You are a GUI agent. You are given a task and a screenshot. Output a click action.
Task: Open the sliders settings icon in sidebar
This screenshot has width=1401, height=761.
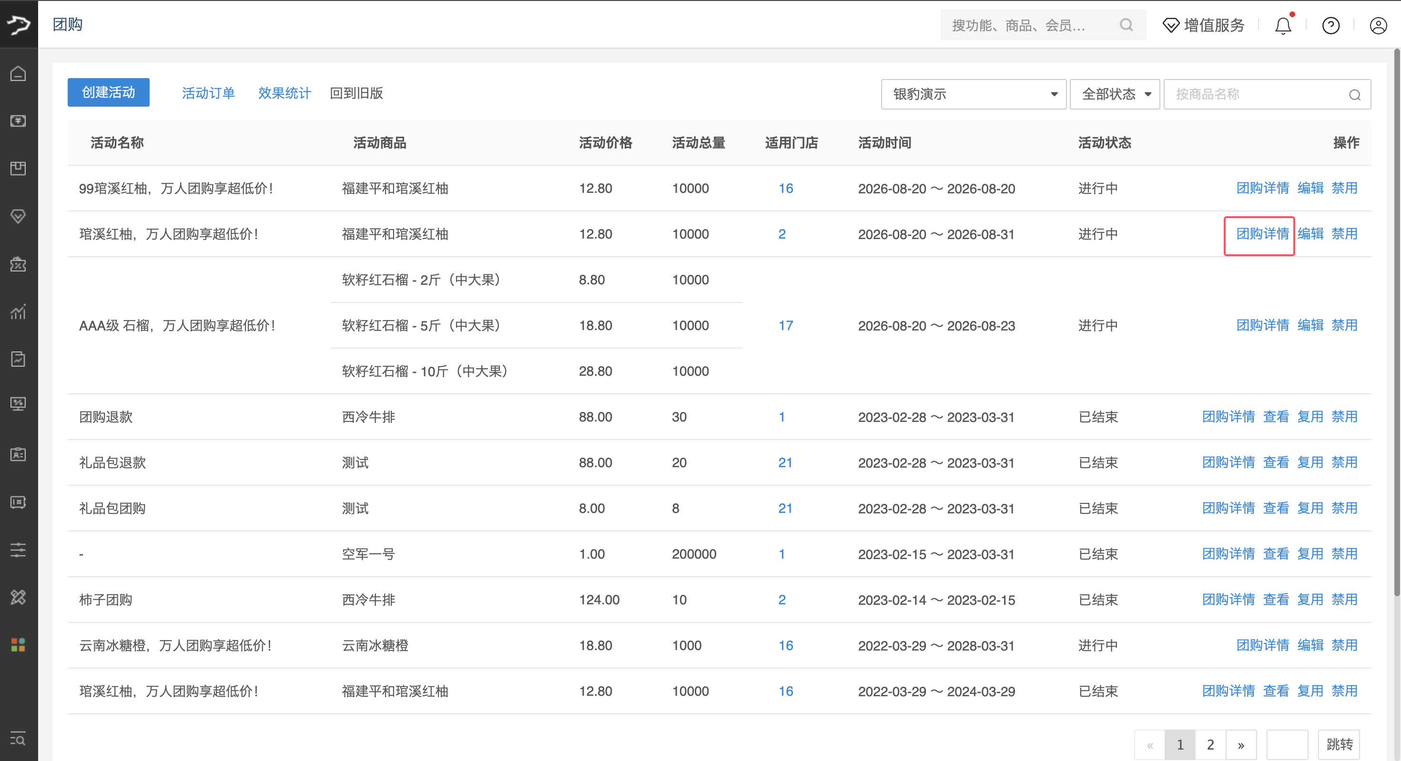click(x=19, y=550)
